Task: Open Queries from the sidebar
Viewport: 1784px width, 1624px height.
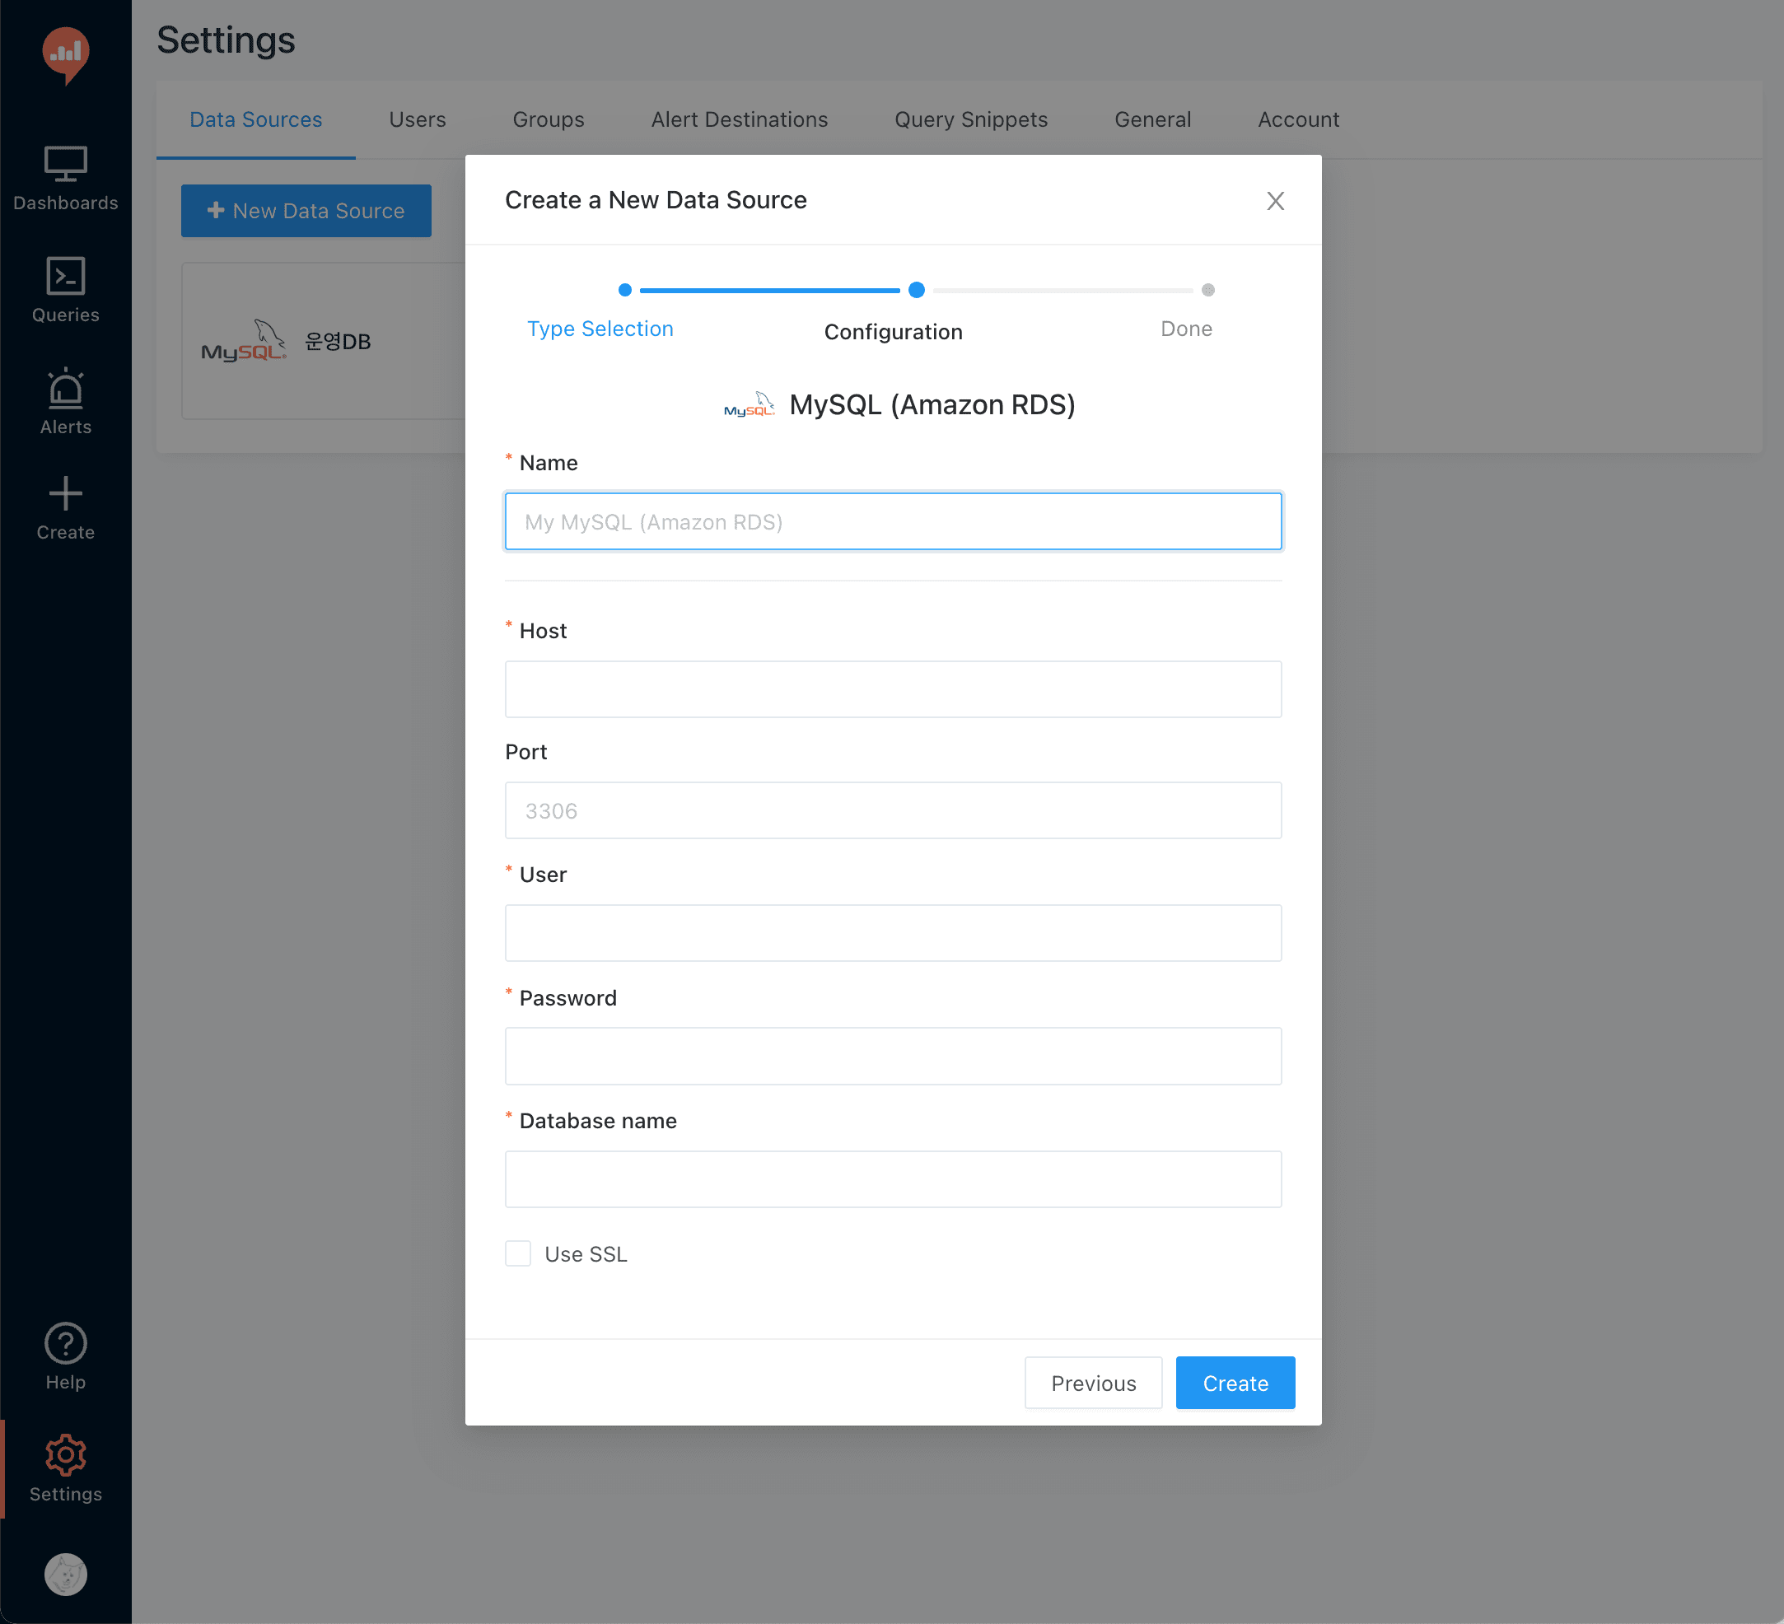Action: pyautogui.click(x=66, y=290)
